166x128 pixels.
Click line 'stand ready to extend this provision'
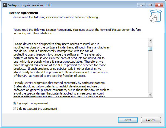[x=60, y=72]
